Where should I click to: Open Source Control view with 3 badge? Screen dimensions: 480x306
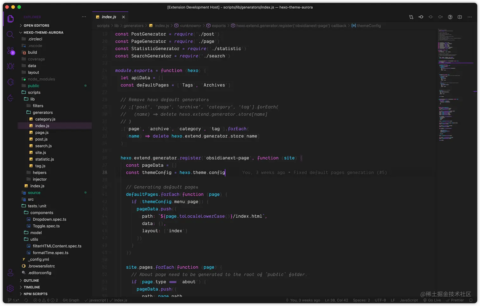10,51
